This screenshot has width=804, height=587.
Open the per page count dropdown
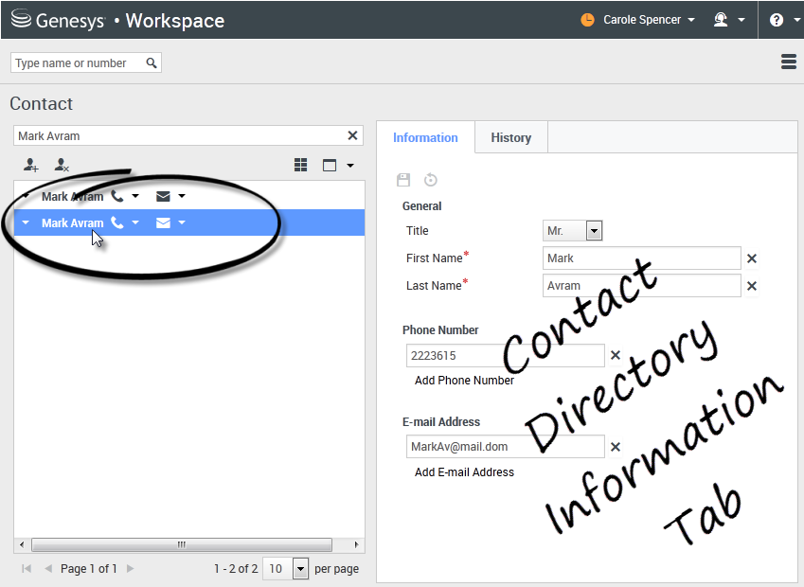click(x=300, y=569)
